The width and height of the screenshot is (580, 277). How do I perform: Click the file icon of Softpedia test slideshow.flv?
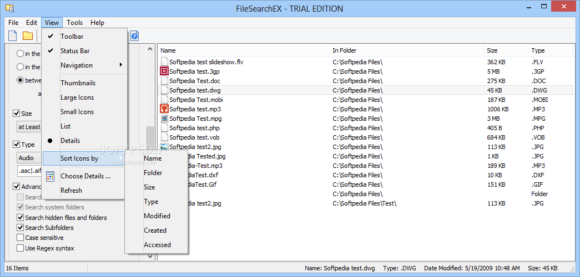coord(164,61)
